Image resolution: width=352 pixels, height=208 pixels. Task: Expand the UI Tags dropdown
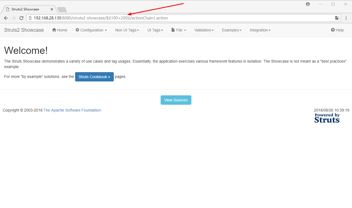(155, 30)
